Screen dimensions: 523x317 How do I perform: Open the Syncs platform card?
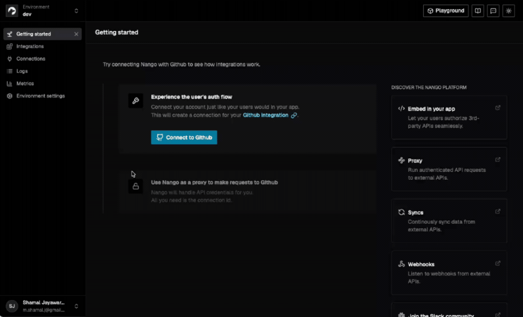(x=449, y=221)
